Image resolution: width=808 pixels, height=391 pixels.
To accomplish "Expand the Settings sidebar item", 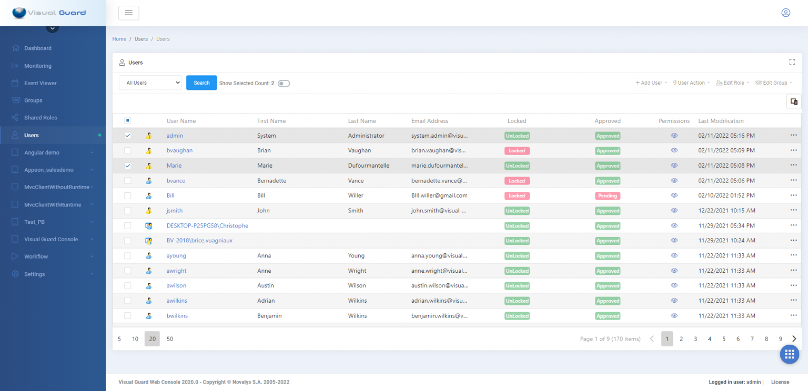I will pos(53,274).
